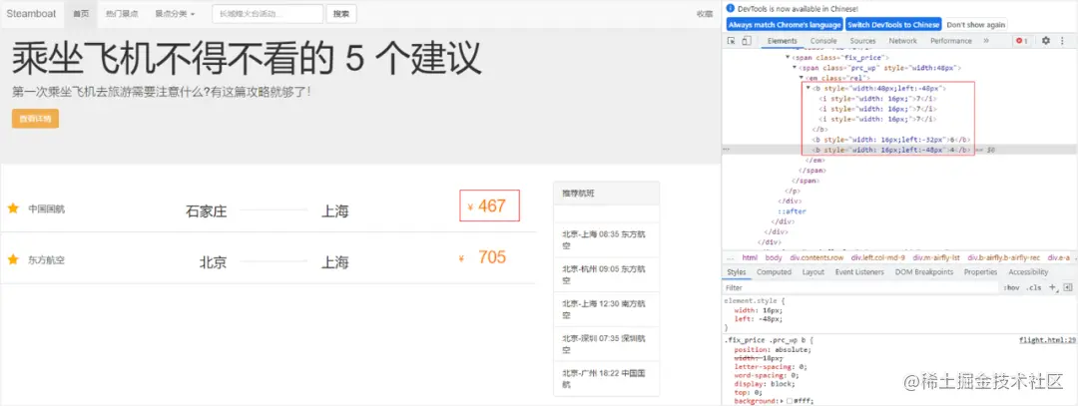Click the 搜索 search button

[341, 14]
